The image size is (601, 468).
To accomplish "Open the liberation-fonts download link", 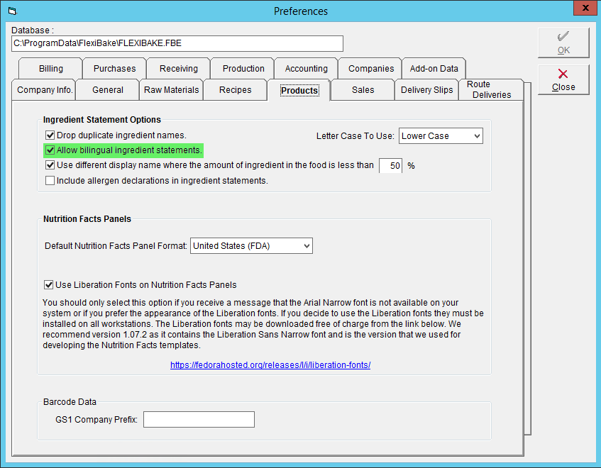I will pos(270,365).
